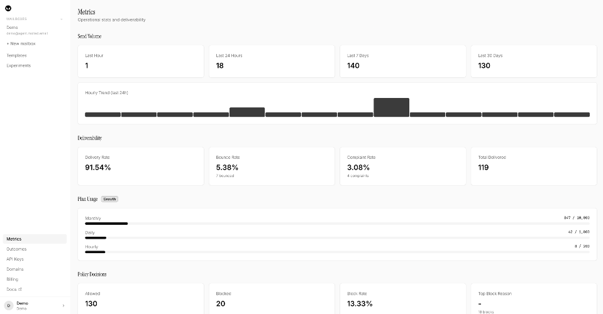
Task: Open the Billing page
Action: coord(13,279)
